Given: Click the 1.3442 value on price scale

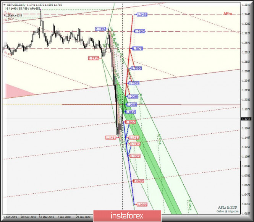Looking at the screenshot, I should (246, 15).
